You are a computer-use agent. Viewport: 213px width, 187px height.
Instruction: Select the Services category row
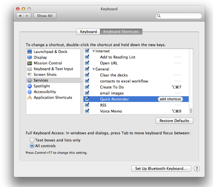(53, 80)
